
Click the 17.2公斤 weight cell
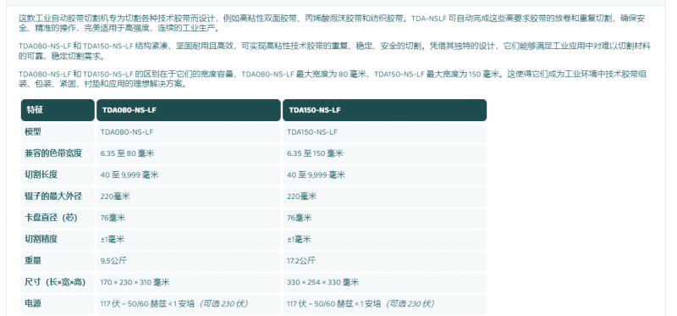click(385, 261)
